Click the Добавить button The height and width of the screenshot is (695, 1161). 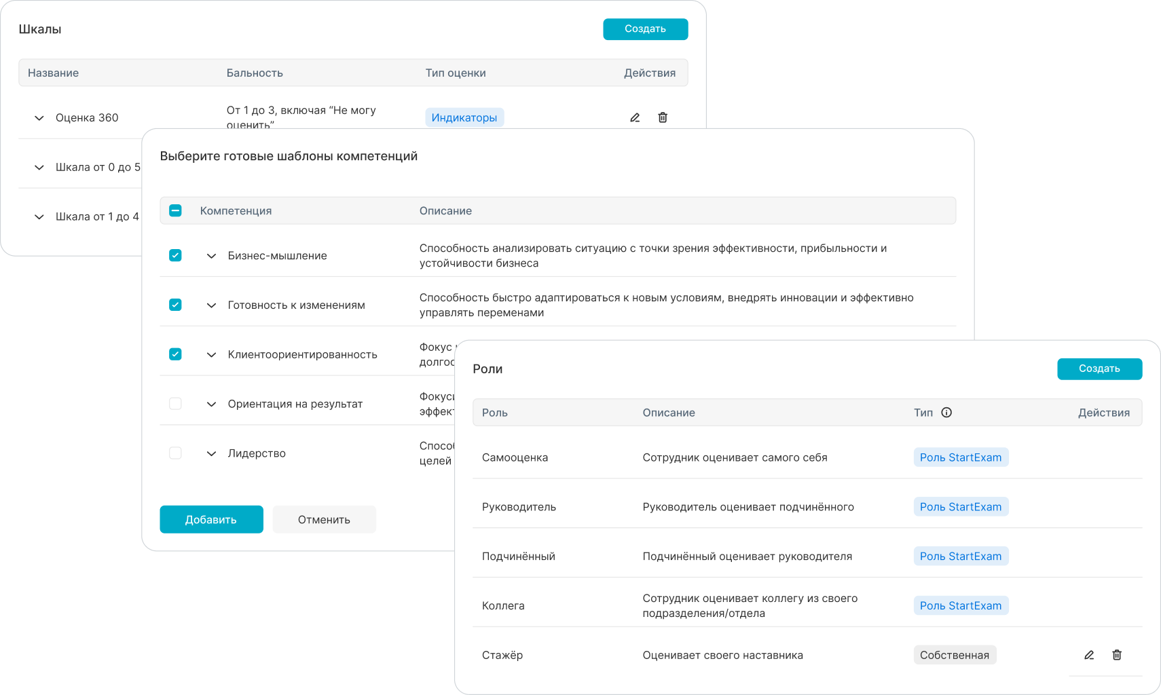click(x=211, y=519)
